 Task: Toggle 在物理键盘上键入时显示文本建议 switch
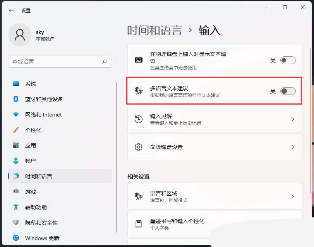click(288, 60)
